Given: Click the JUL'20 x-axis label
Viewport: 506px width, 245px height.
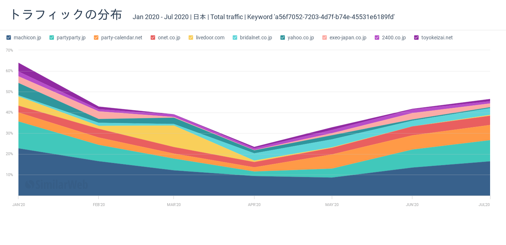Looking at the screenshot, I should pos(484,205).
